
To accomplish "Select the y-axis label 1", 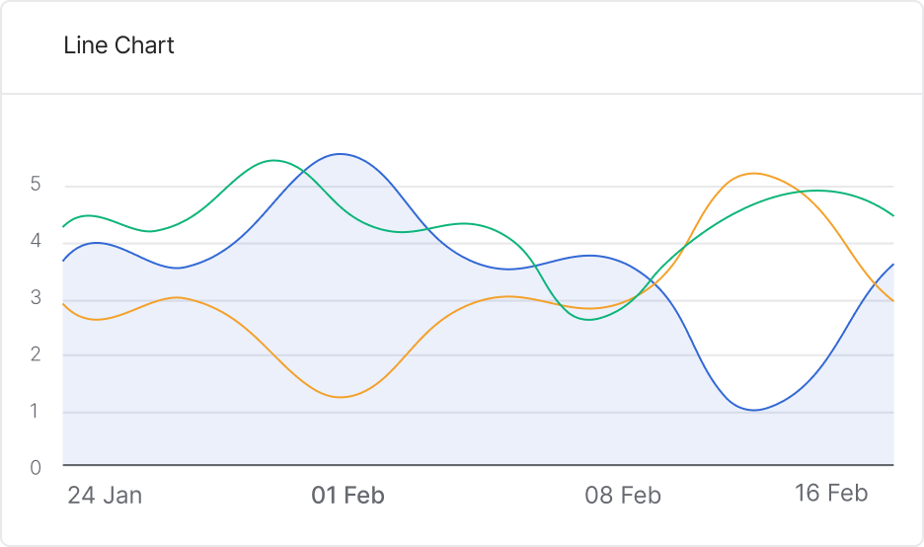I will coord(36,411).
